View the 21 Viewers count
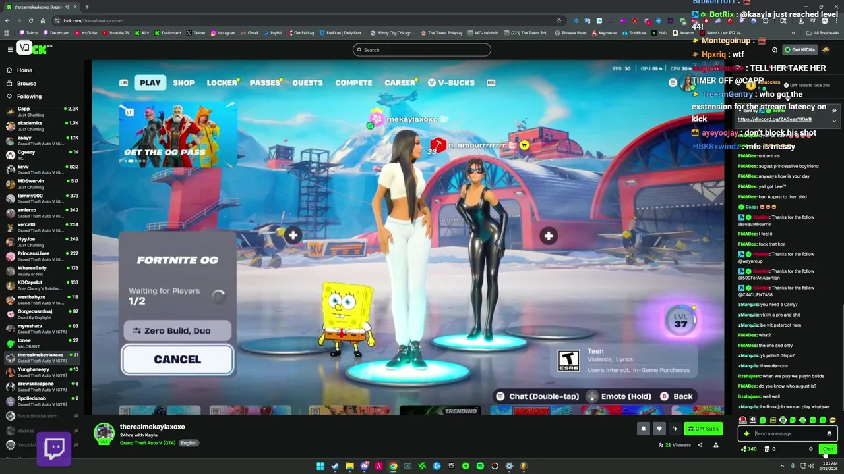This screenshot has width=844, height=474. point(675,445)
